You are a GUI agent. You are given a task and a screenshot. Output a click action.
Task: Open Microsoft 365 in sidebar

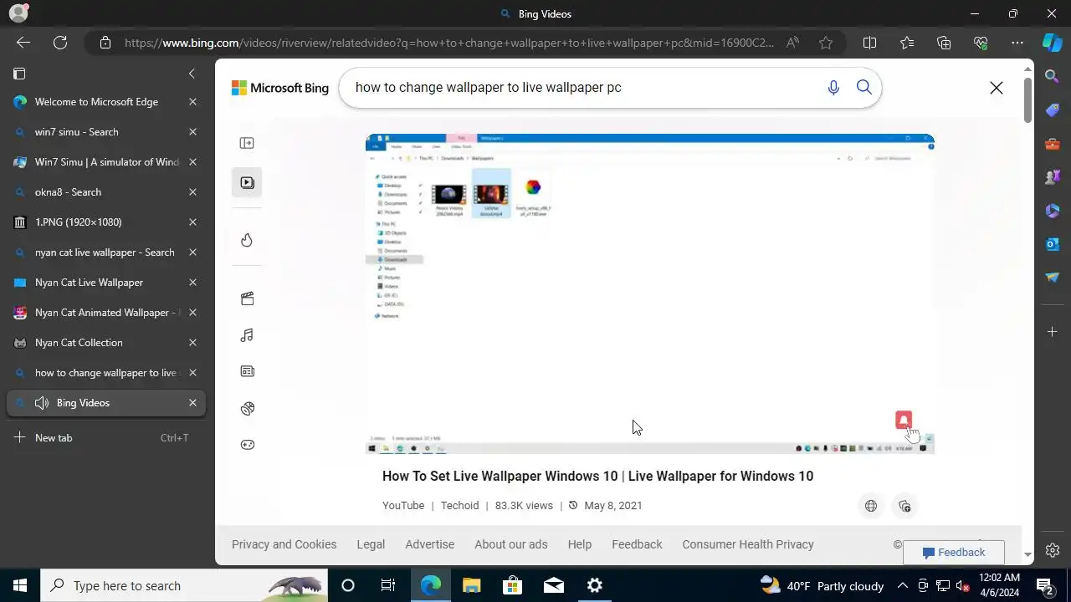(x=1053, y=211)
